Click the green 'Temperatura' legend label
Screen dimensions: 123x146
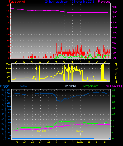pos(91,86)
